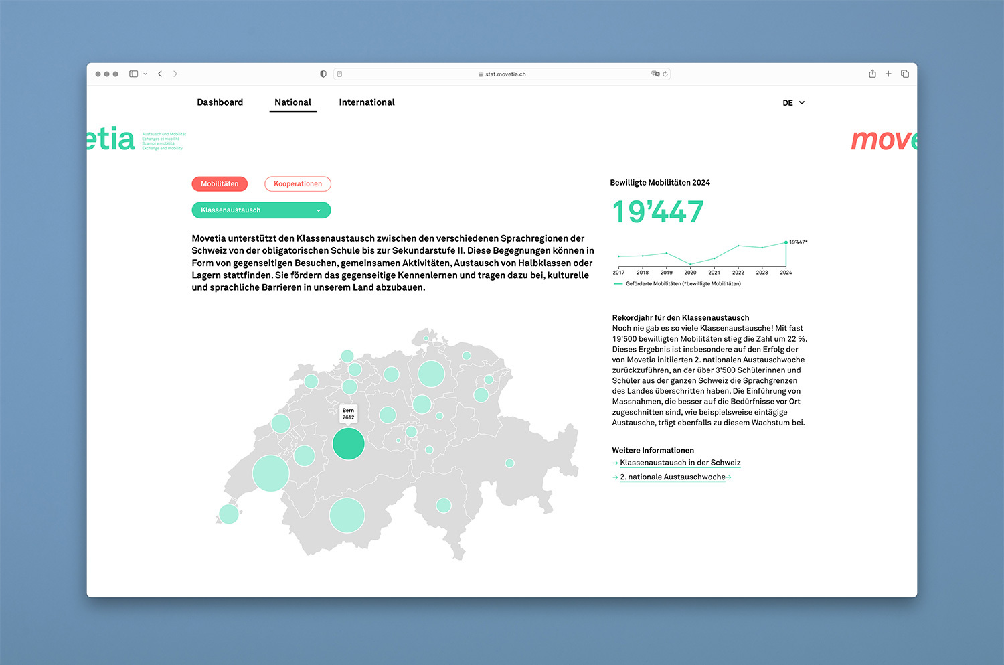Follow the 2. nationale Austauschwoche link

click(x=673, y=477)
